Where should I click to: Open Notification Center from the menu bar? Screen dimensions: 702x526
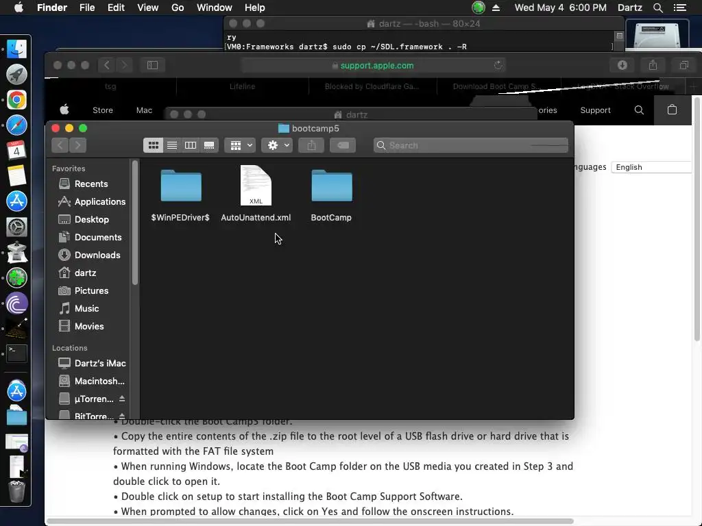click(680, 8)
